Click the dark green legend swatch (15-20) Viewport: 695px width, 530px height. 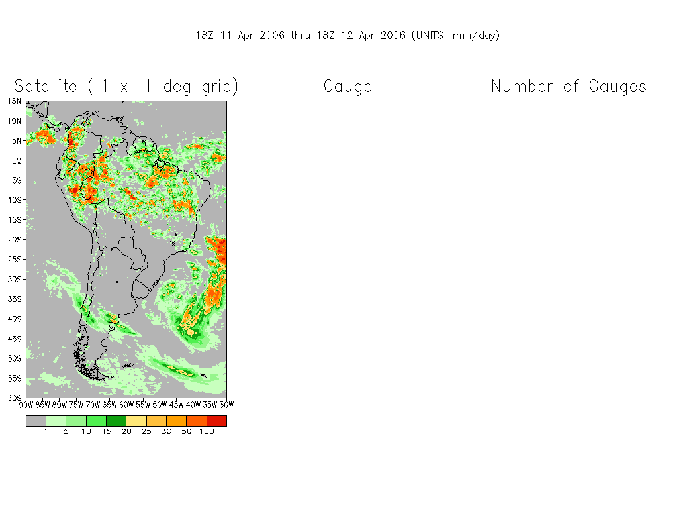point(116,421)
